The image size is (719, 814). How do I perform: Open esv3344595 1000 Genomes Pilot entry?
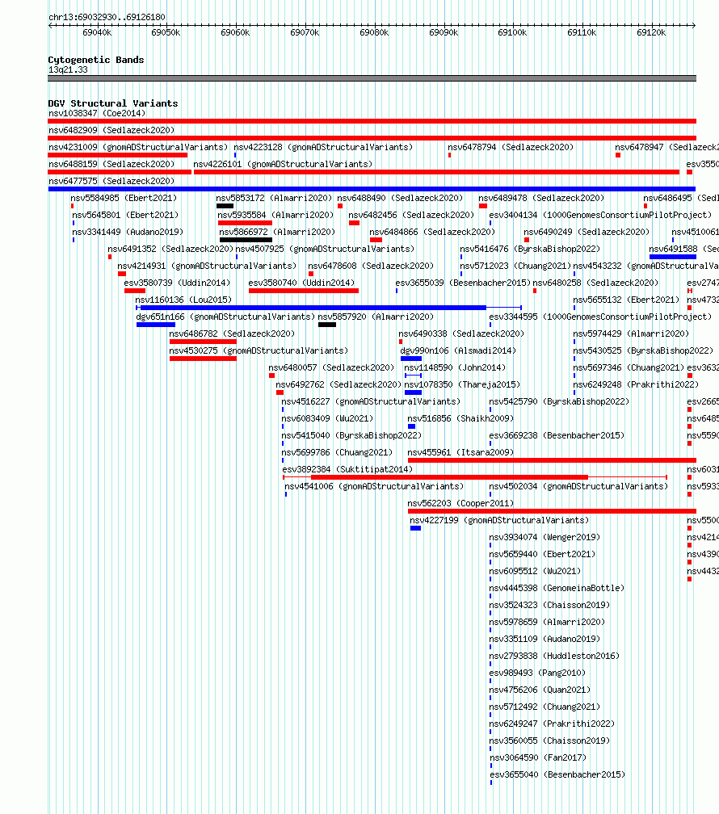point(600,317)
